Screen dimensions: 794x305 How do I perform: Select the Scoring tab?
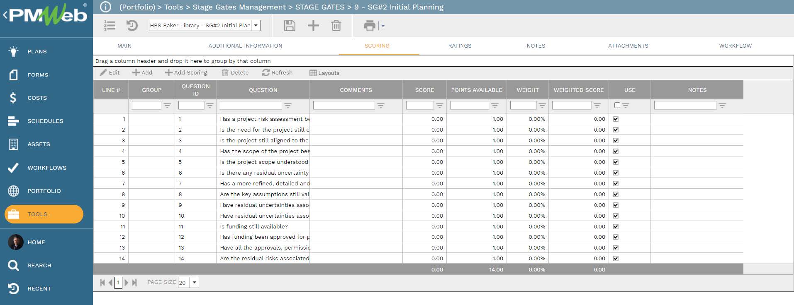coord(377,46)
